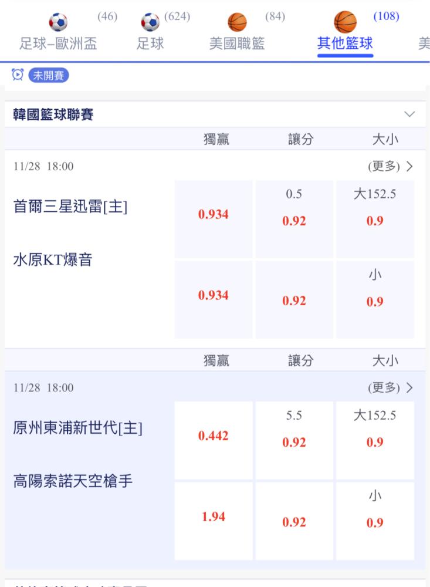The image size is (430, 587).
Task: Toggle the 未開賽 filter badge
Action: (49, 75)
